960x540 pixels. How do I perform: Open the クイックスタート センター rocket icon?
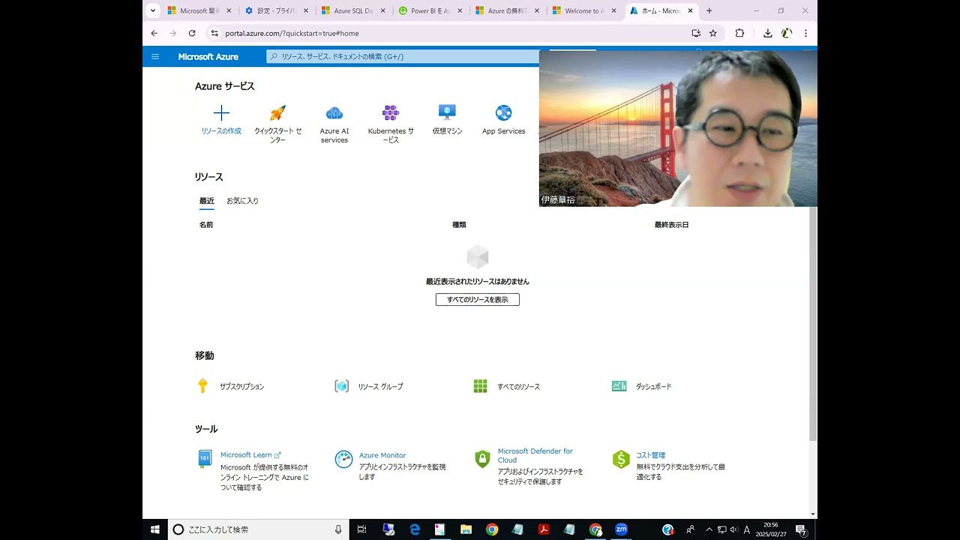point(277,113)
